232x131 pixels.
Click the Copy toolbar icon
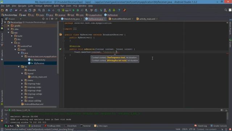(x=30, y=10)
